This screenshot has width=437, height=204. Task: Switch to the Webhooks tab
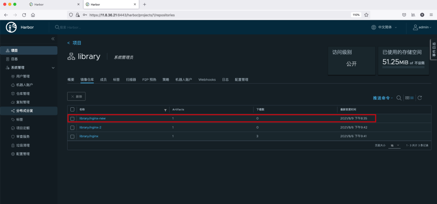click(207, 80)
